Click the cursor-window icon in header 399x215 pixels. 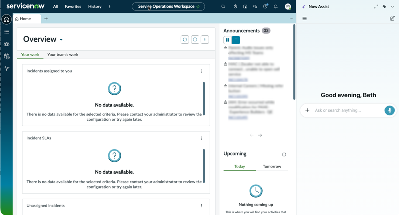coord(245,7)
